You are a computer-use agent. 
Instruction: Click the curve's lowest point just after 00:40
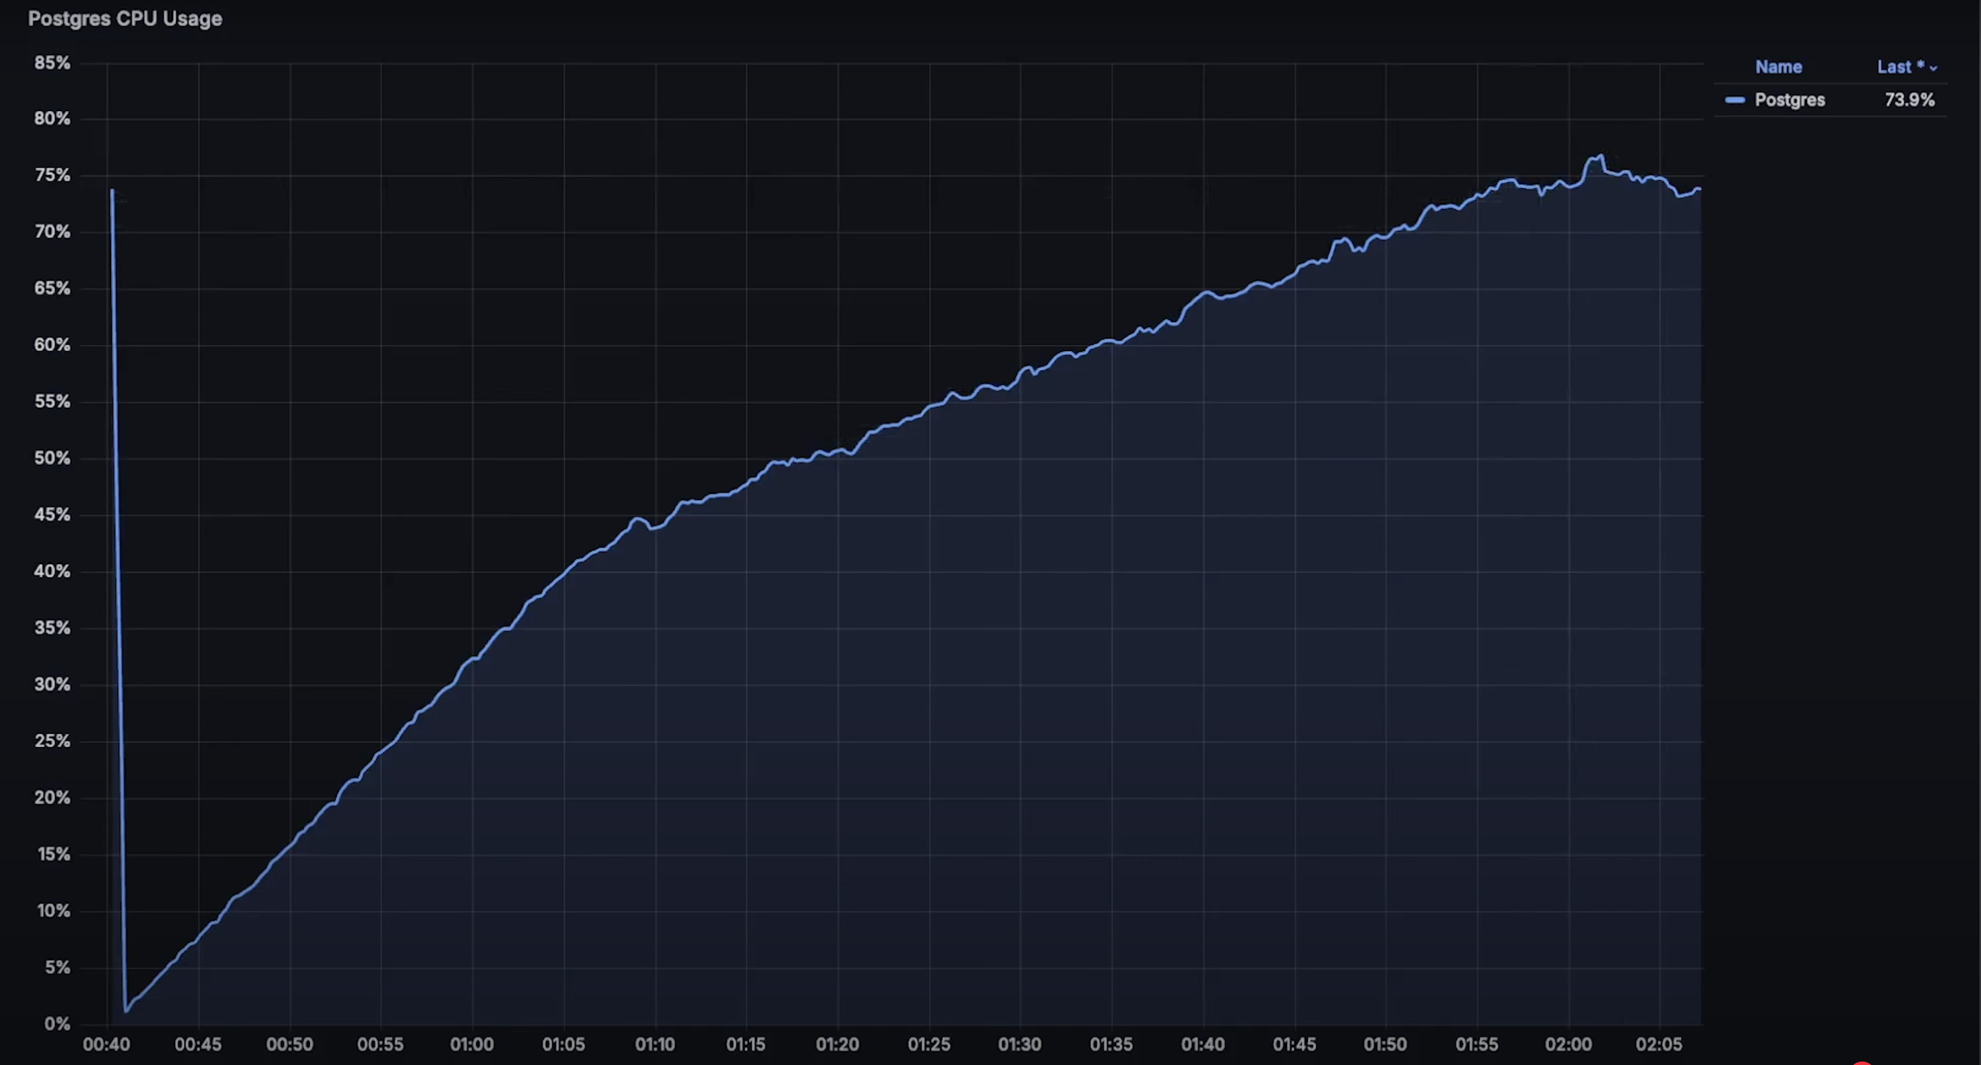point(126,1011)
